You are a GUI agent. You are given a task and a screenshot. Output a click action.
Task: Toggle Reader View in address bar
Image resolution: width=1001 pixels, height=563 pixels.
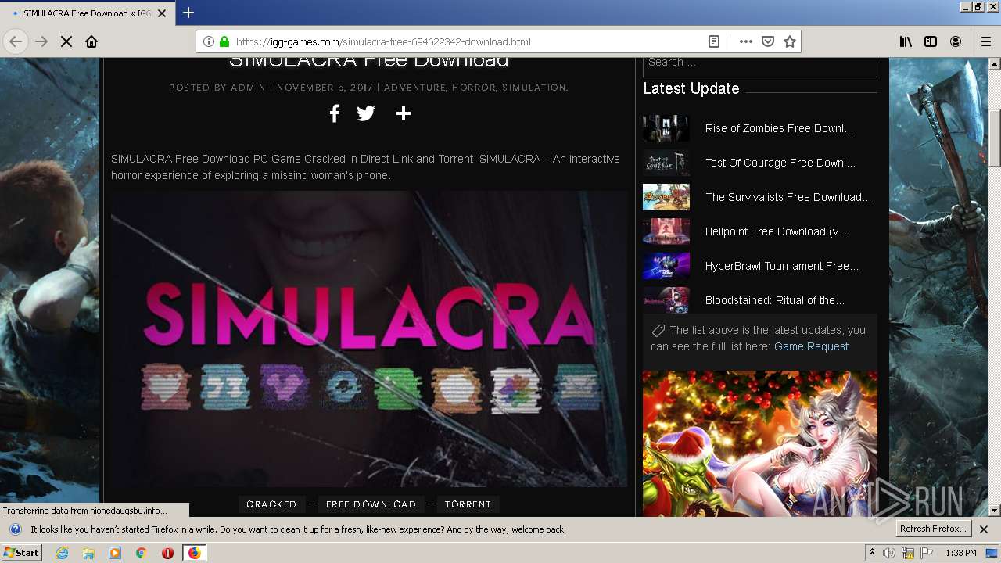coord(714,41)
